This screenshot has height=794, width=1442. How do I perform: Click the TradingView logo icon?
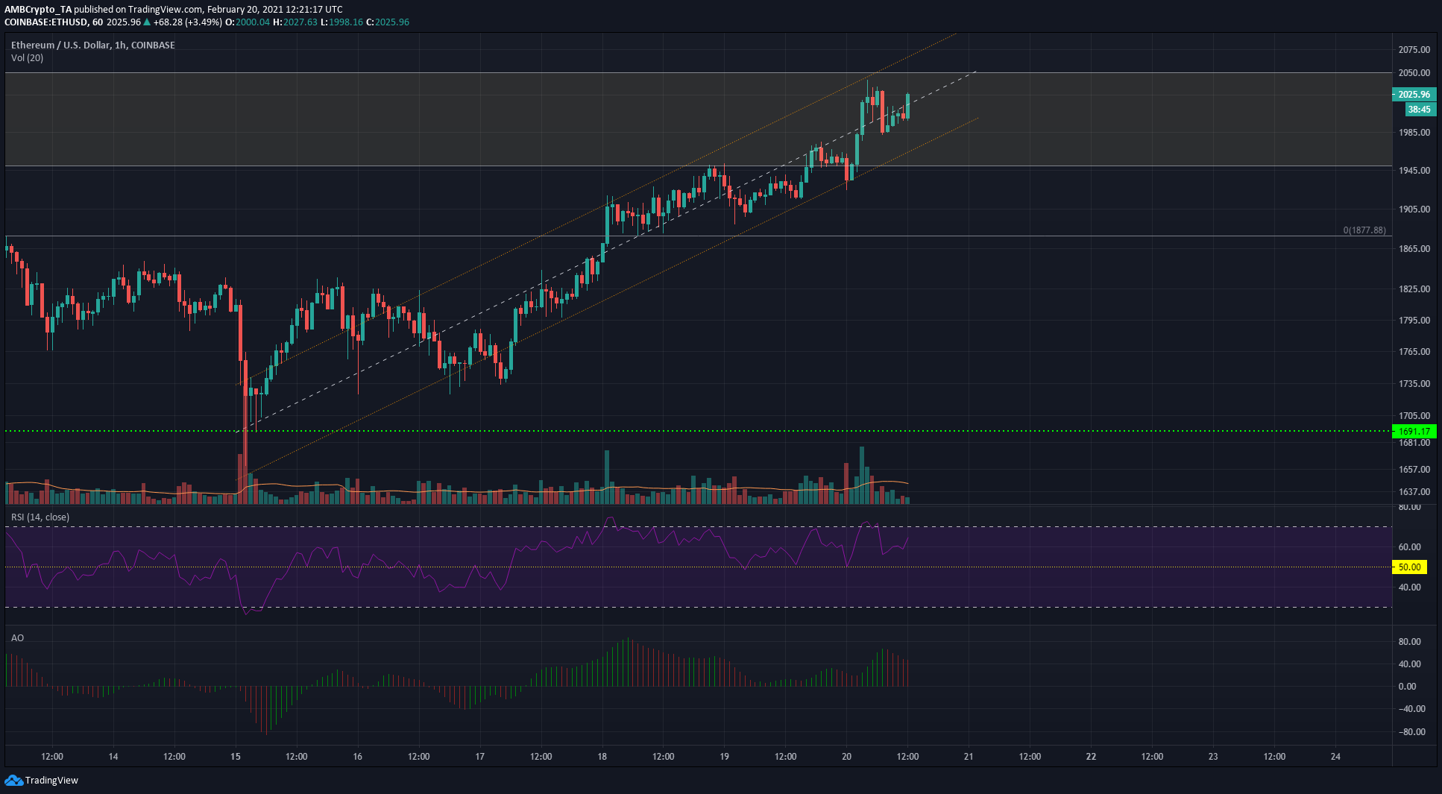(x=13, y=781)
